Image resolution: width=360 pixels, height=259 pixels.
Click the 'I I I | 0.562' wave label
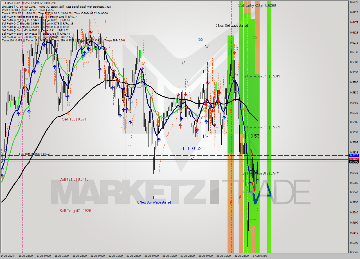192,148
